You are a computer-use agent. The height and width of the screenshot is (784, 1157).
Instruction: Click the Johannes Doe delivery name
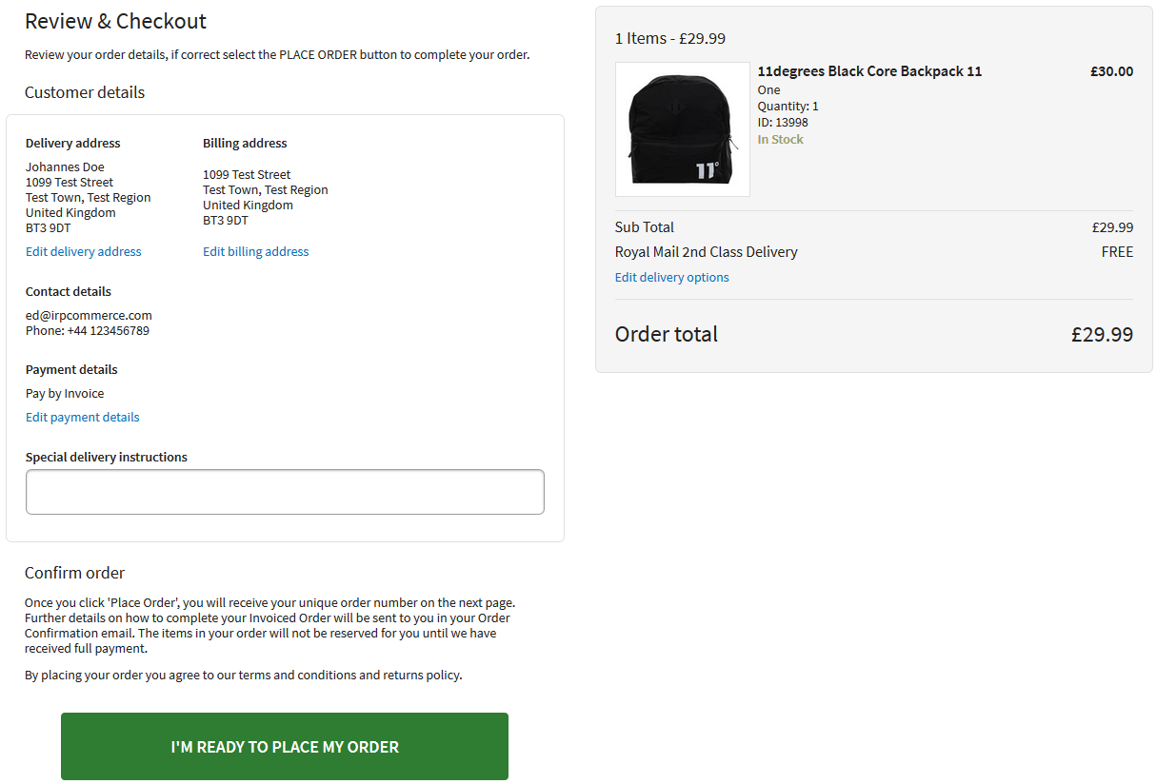(x=65, y=167)
